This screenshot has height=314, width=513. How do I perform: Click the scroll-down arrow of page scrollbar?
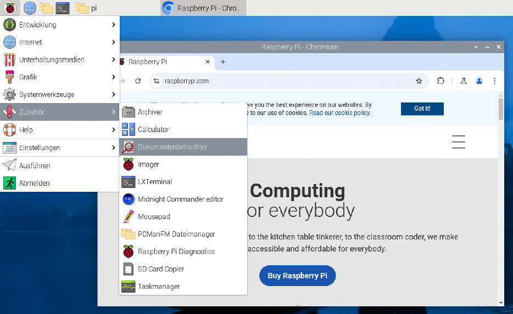tap(501, 302)
